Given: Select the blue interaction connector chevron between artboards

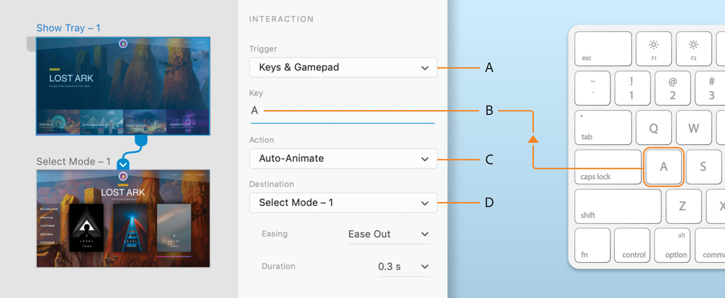Looking at the screenshot, I should point(123,165).
